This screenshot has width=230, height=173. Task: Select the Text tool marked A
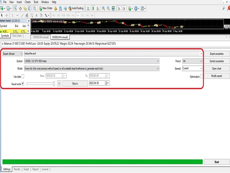(x=37, y=15)
